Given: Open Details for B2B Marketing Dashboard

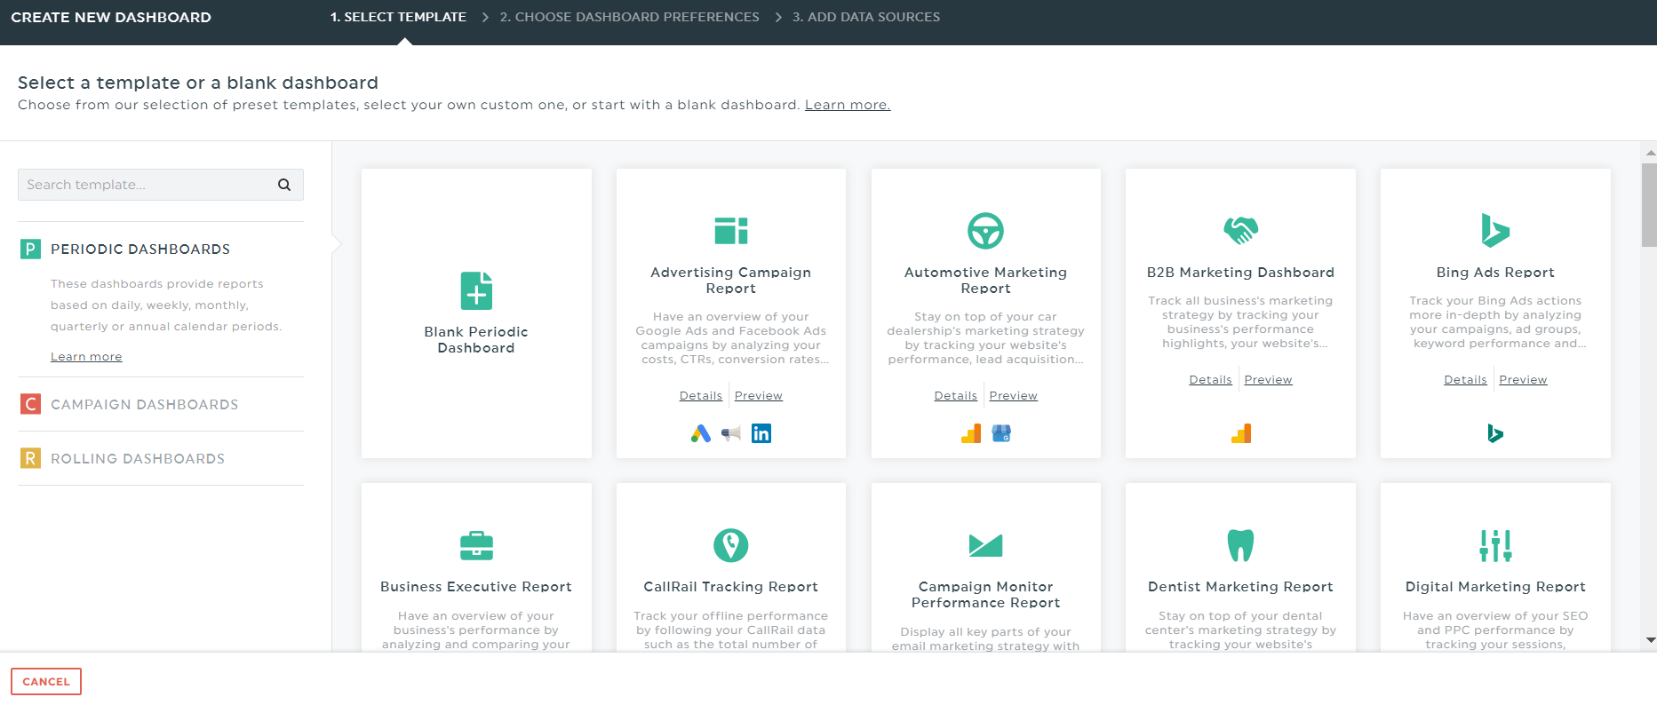Looking at the screenshot, I should coord(1211,379).
